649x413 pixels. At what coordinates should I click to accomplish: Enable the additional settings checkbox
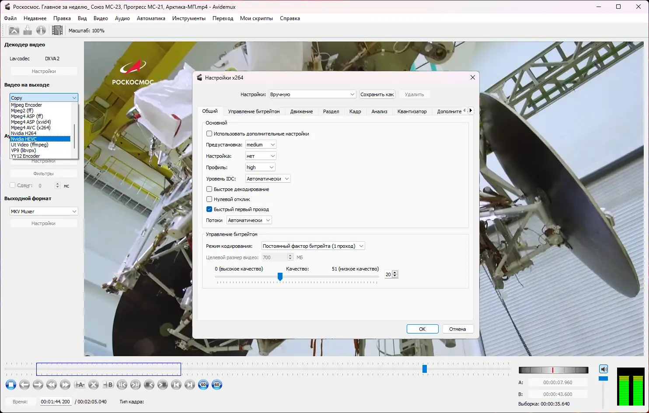coord(209,133)
